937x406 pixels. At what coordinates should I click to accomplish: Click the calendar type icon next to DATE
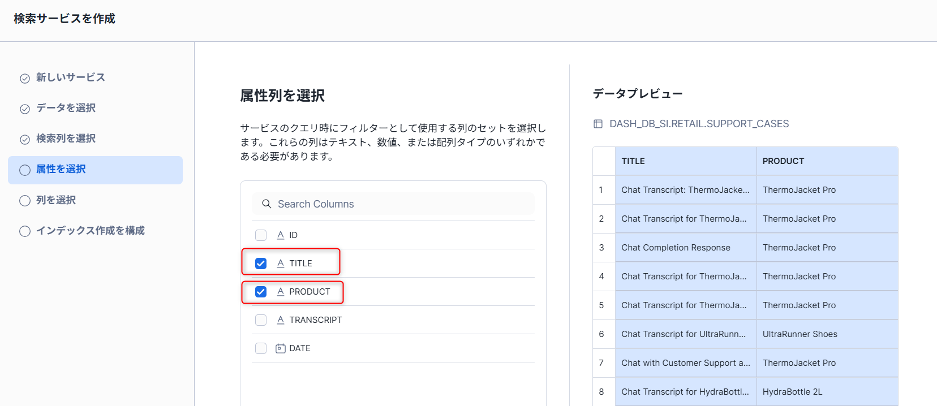pyautogui.click(x=280, y=348)
